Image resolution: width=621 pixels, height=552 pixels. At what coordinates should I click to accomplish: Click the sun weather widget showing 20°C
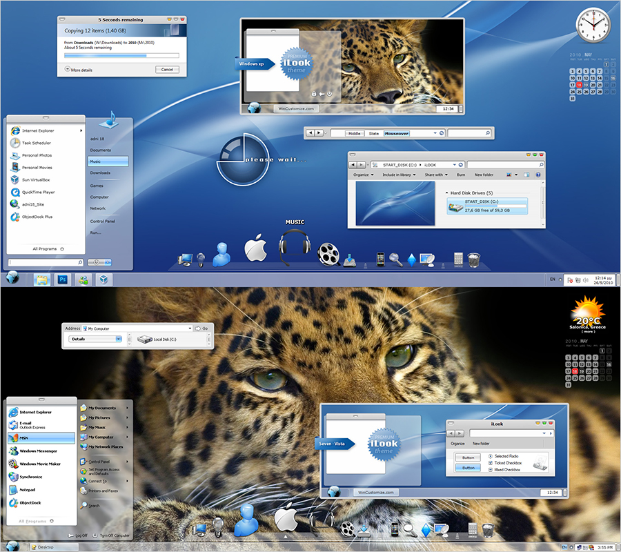tap(588, 314)
